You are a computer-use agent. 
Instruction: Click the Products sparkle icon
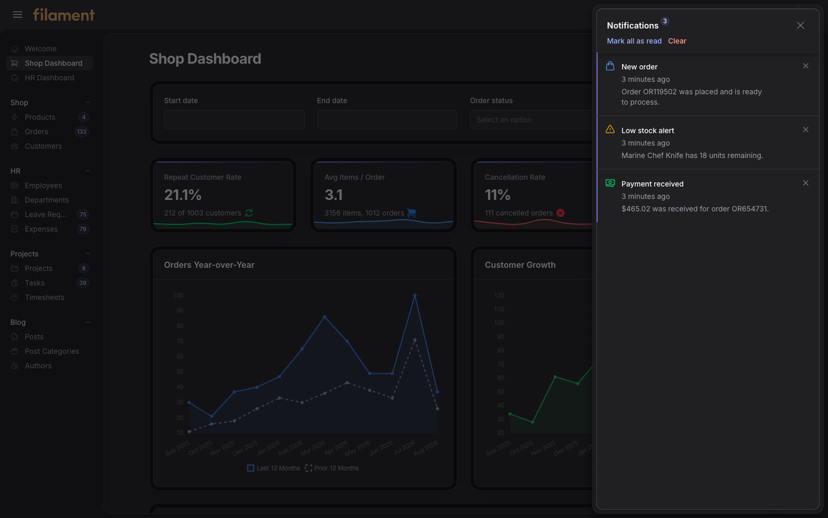pyautogui.click(x=15, y=117)
